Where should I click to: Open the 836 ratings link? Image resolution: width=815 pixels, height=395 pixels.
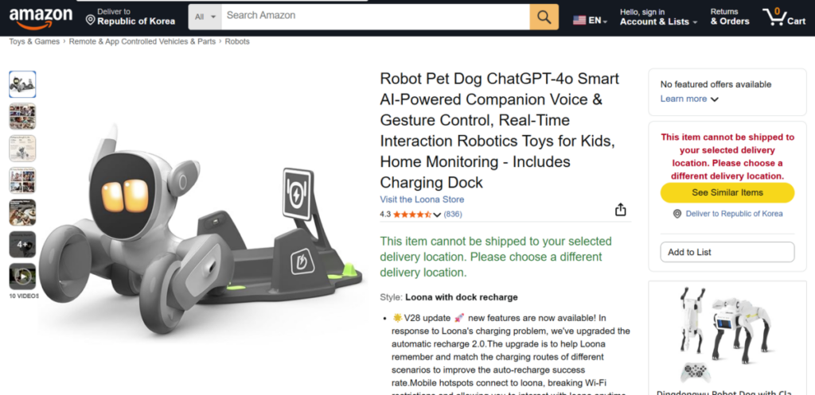coord(453,215)
